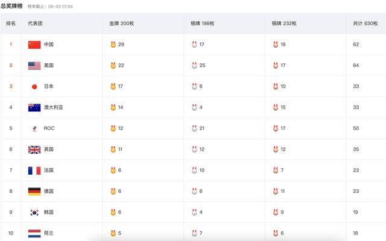Click the Netherlands flag icon
Image resolution: width=386 pixels, height=241 pixels.
(34, 233)
